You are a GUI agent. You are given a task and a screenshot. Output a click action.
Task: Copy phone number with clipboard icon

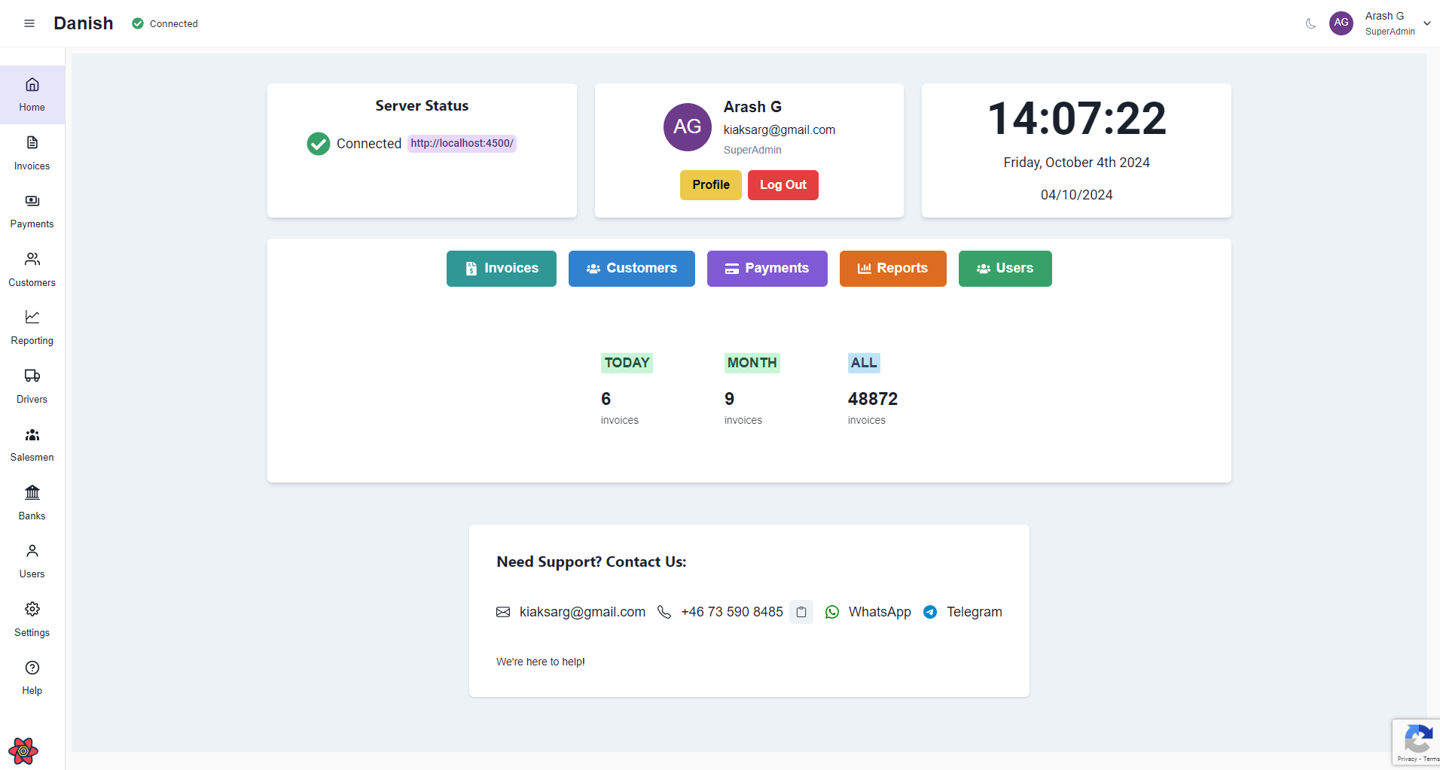coord(801,612)
